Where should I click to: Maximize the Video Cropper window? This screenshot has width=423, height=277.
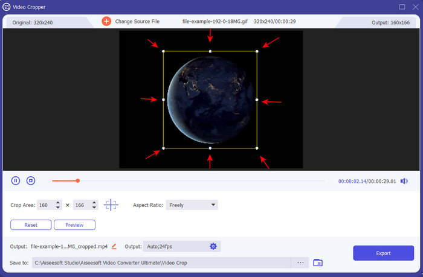coord(402,7)
